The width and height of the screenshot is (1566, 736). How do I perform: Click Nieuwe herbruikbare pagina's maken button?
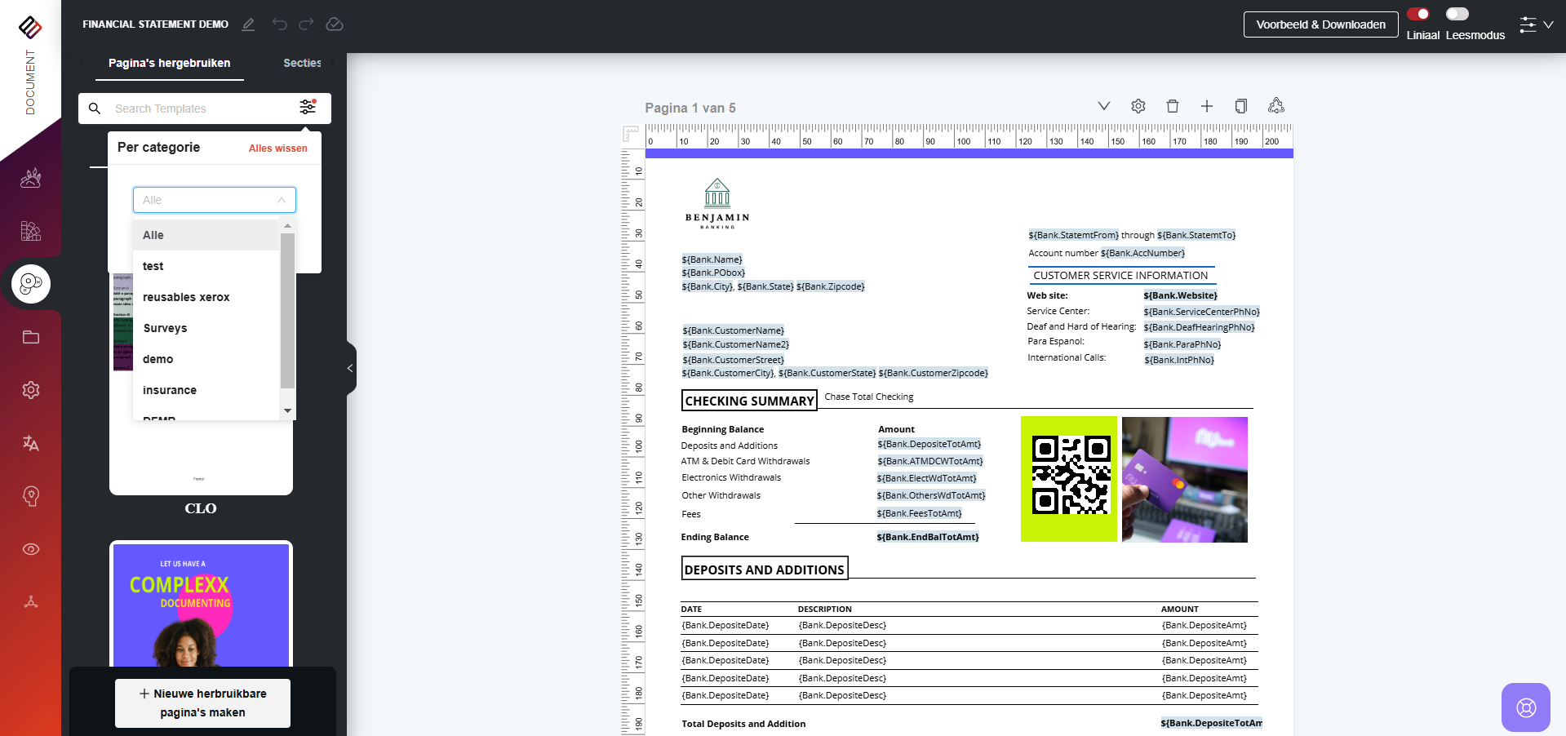tap(202, 703)
